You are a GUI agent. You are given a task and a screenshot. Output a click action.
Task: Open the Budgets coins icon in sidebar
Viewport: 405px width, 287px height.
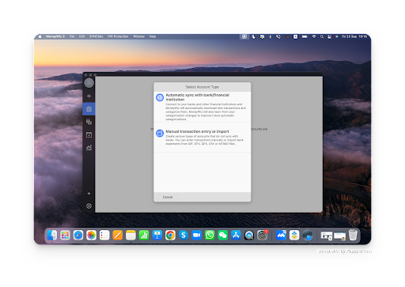89,122
